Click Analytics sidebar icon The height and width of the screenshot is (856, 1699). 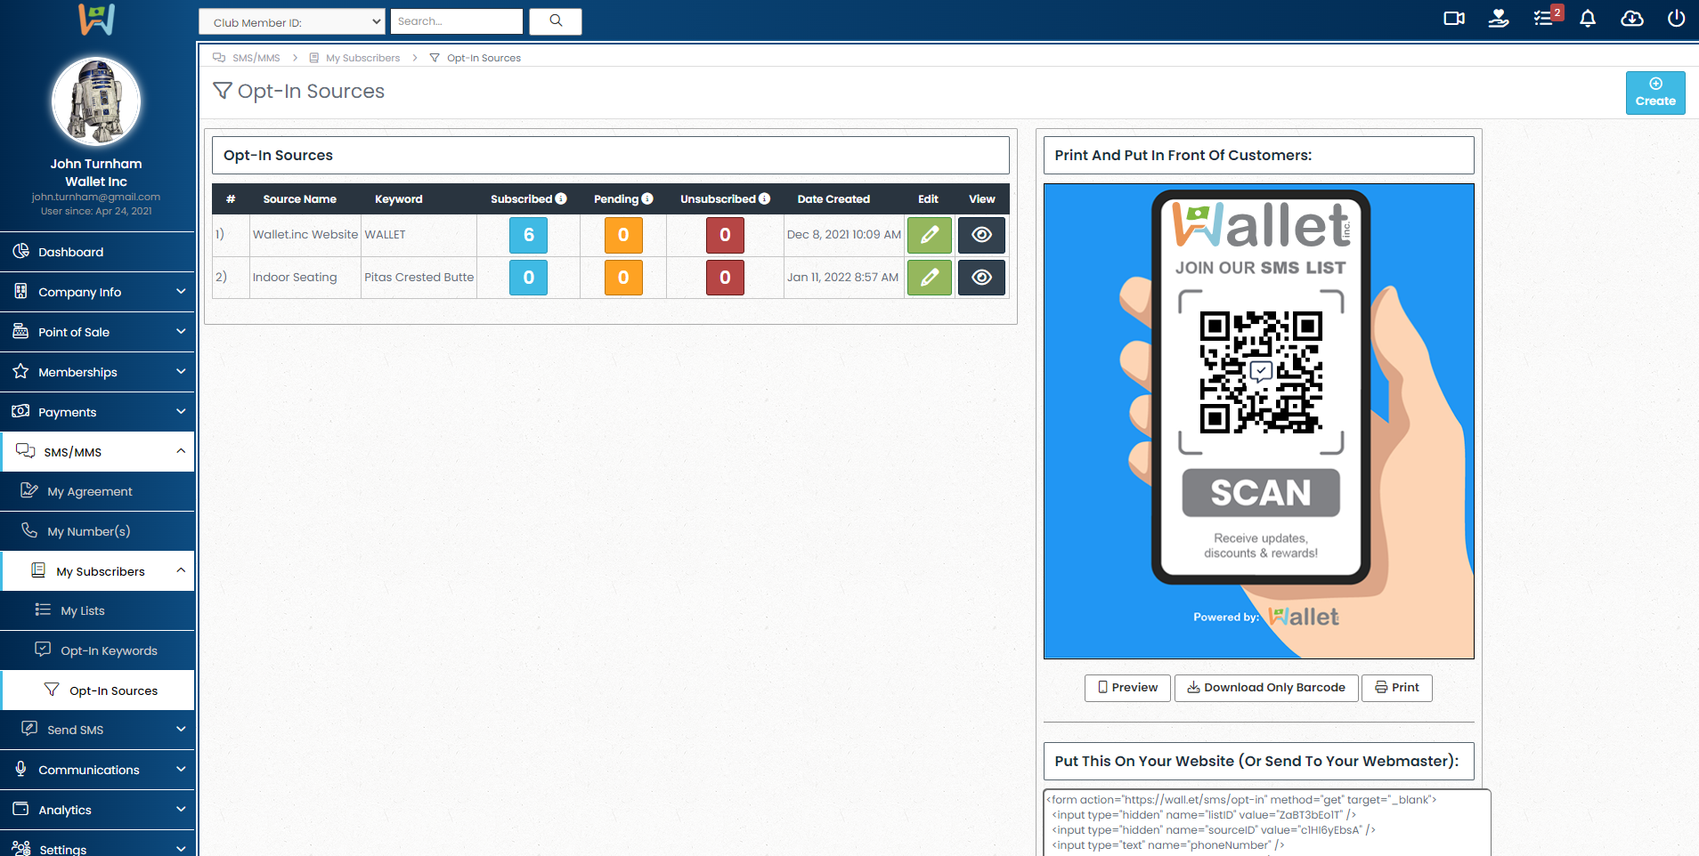point(20,809)
